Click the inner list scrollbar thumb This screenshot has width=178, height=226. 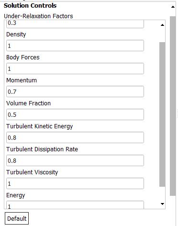coord(162,114)
